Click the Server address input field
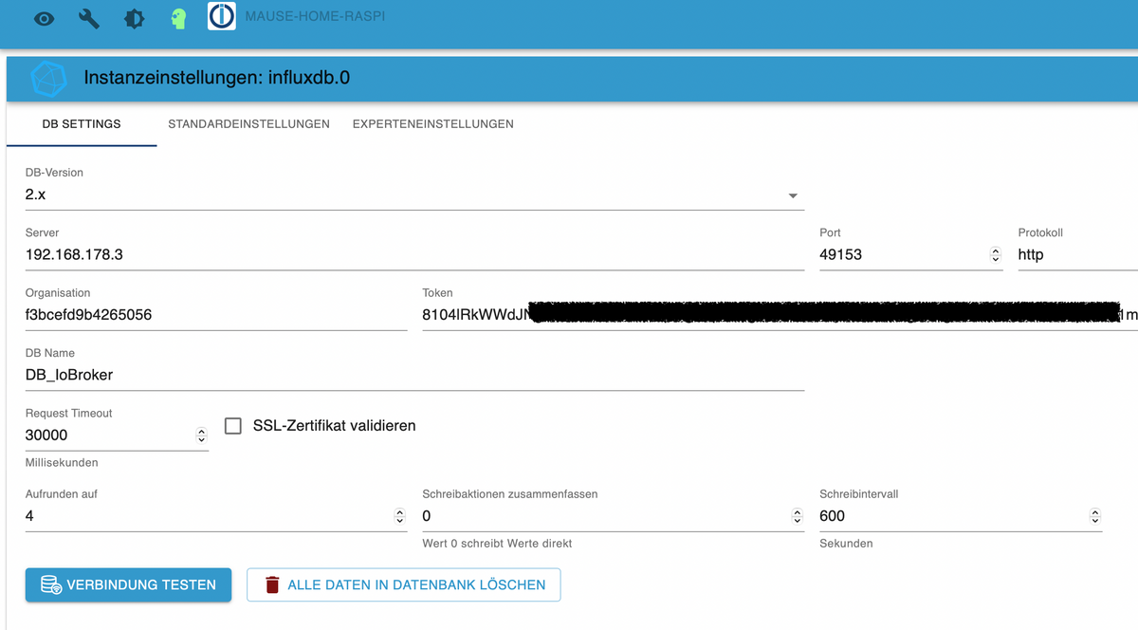This screenshot has width=1138, height=630. point(414,254)
